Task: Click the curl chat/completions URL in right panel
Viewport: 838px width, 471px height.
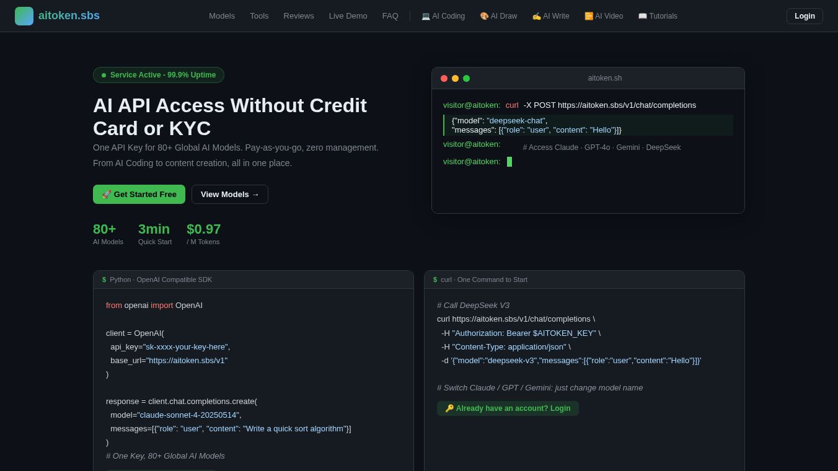Action: pyautogui.click(x=522, y=319)
